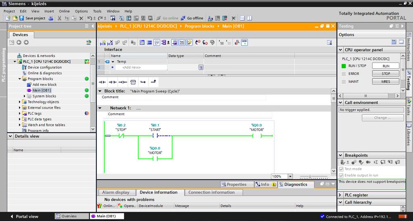Switch to the Alarm display tab
This screenshot has height=221, width=413.
[116, 192]
